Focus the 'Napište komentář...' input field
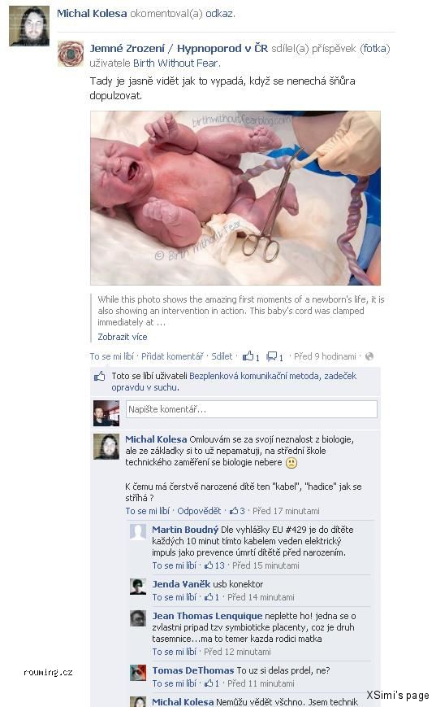Image resolution: width=436 pixels, height=707 pixels. tap(252, 409)
